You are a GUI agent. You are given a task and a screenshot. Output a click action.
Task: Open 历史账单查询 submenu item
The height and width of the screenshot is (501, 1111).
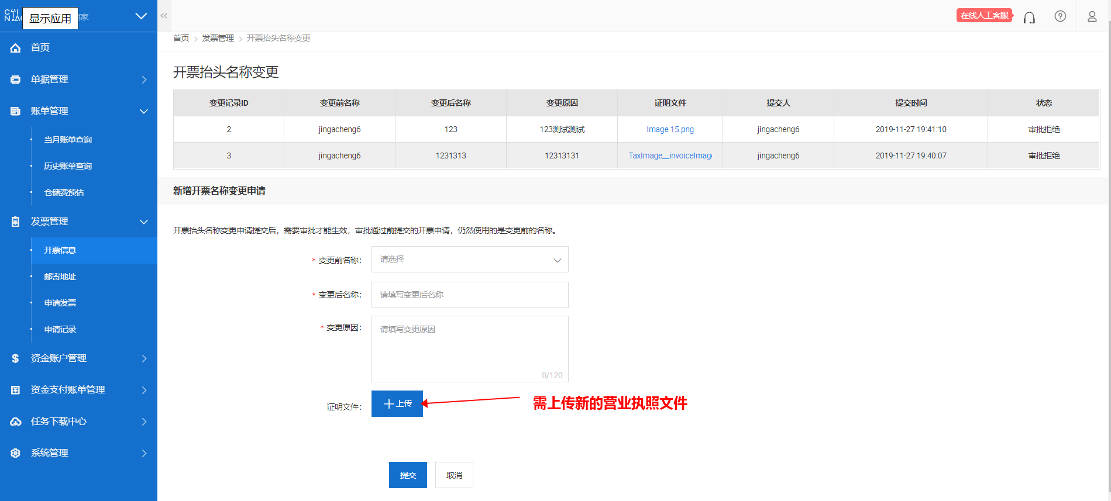(68, 166)
